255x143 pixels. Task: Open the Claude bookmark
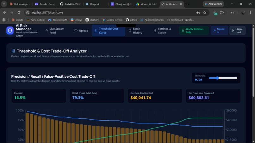pyautogui.click(x=17, y=20)
